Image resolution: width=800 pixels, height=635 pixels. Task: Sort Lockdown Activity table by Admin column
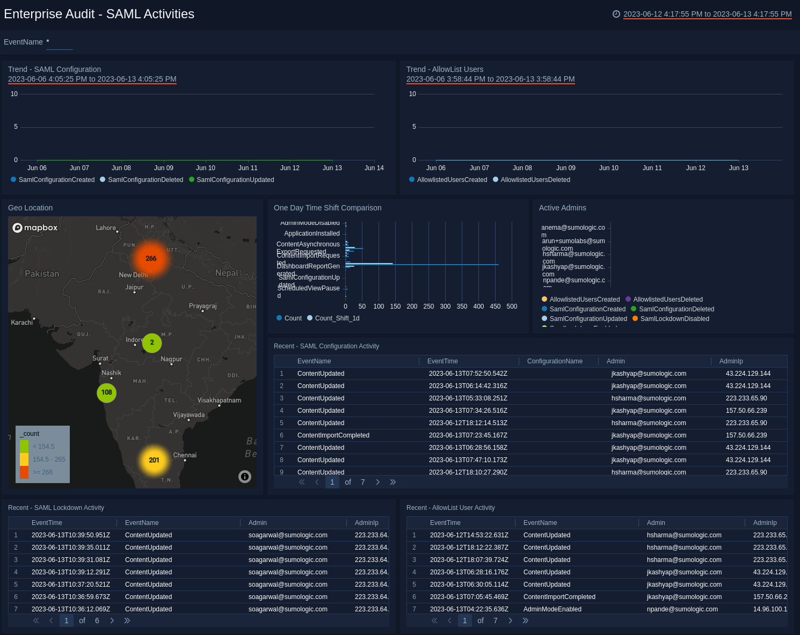258,523
